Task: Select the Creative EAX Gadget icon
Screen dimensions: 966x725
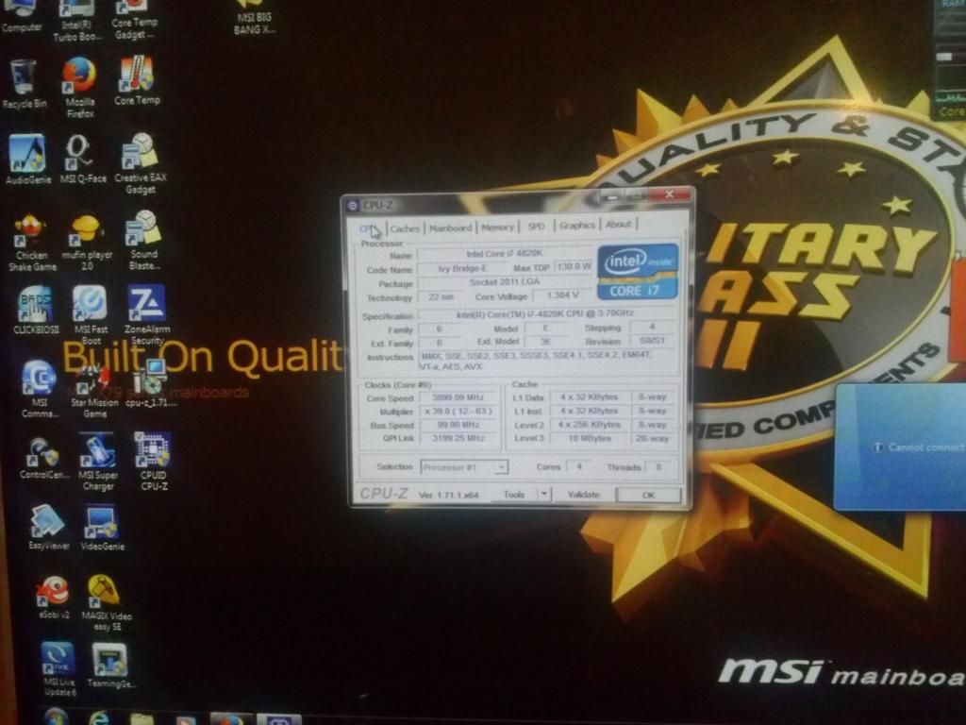Action: (141, 164)
